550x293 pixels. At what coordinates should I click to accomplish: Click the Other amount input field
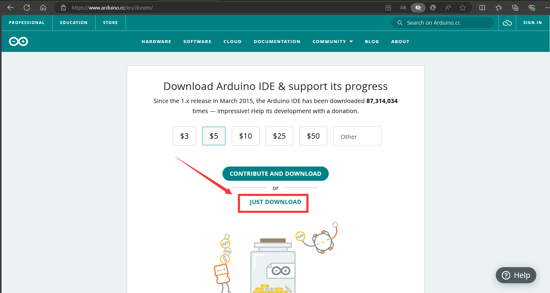[357, 136]
